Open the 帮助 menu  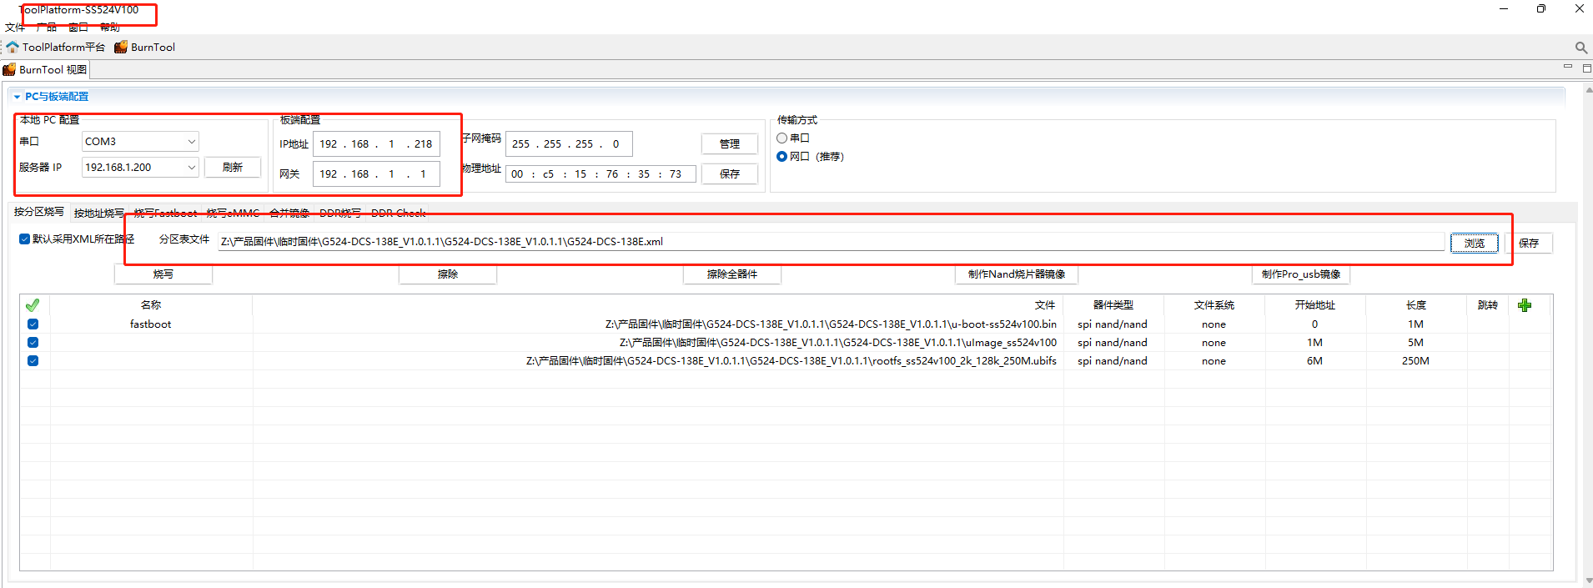click(x=110, y=28)
